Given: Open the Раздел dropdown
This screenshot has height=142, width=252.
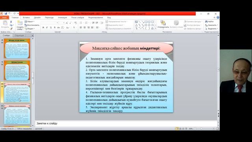Looking at the screenshot, I should click(30, 29).
